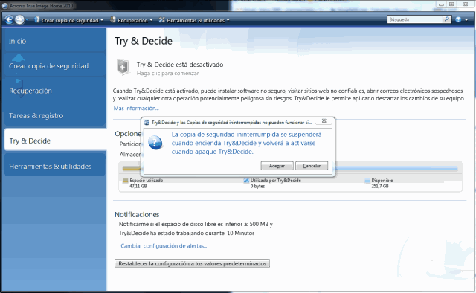The height and width of the screenshot is (293, 476).
Task: Click the 47,11 GB used space value
Action: [x=138, y=186]
